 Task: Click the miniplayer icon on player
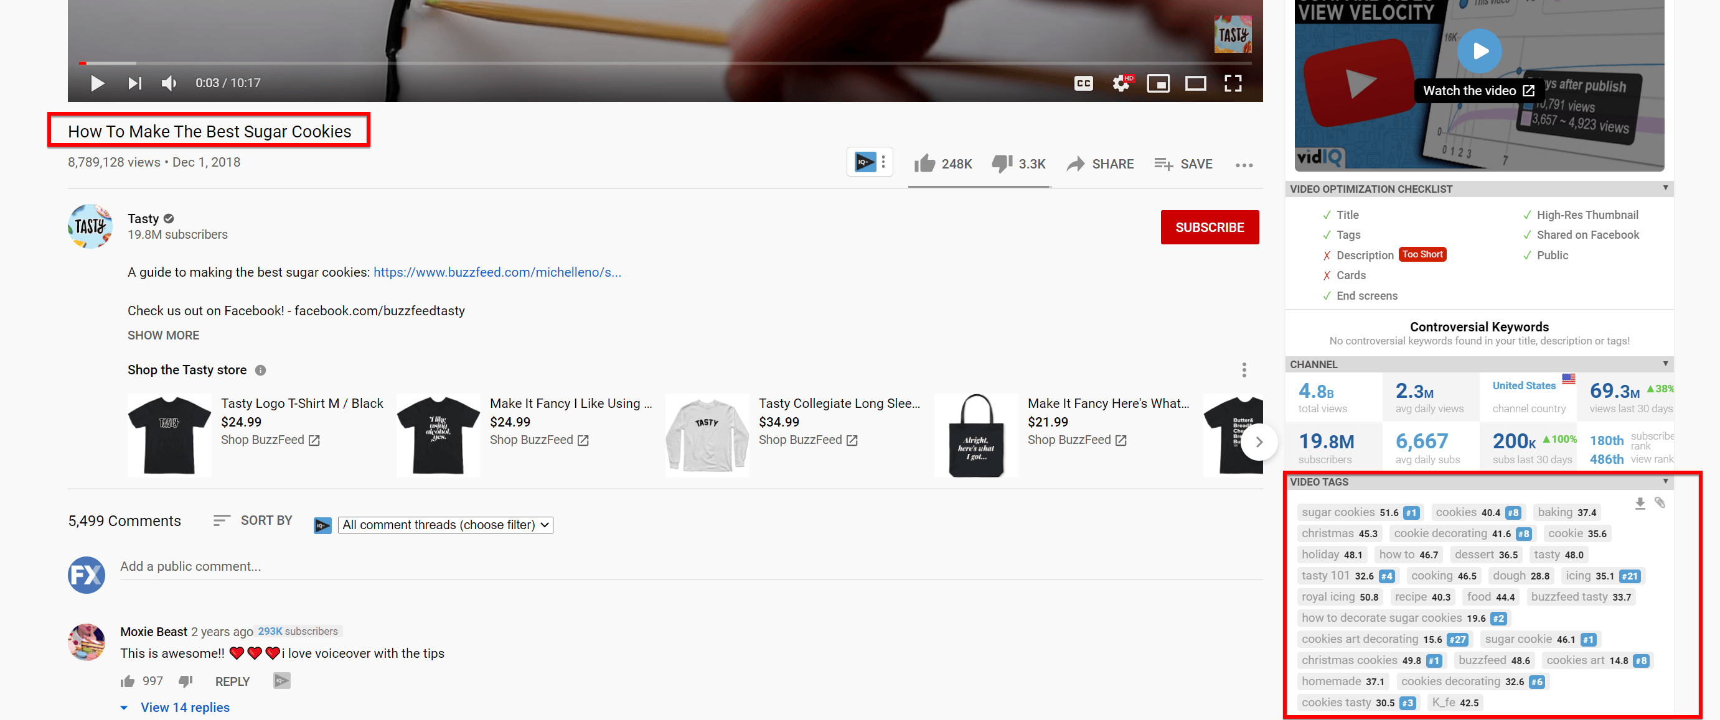(1160, 82)
